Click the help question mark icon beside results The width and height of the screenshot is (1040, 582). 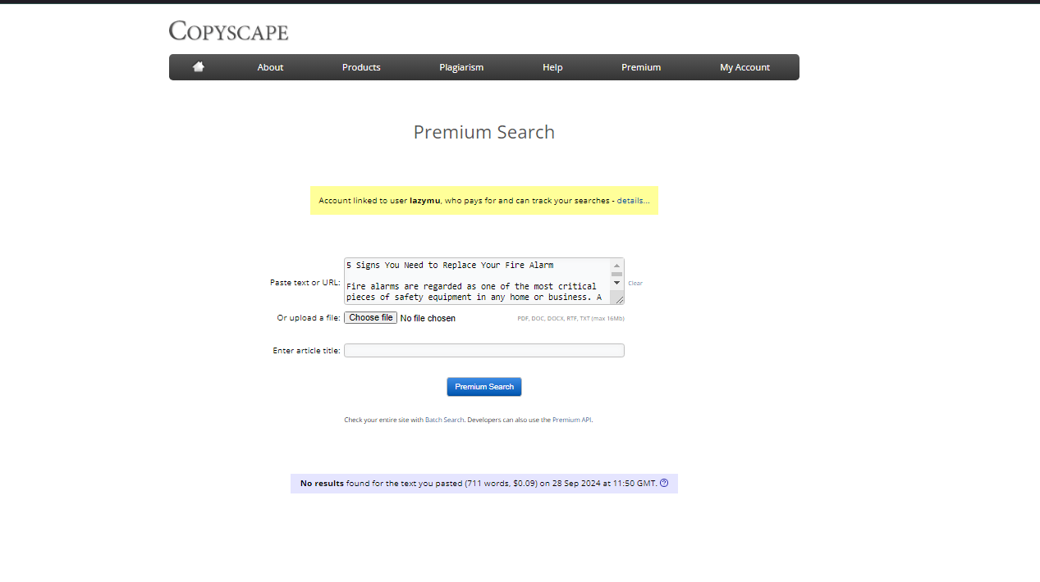(x=664, y=483)
